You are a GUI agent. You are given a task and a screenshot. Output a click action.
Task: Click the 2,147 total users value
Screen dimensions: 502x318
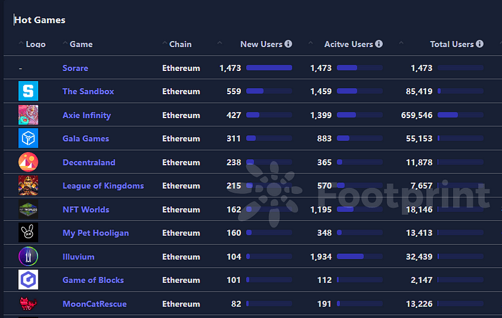tap(421, 280)
